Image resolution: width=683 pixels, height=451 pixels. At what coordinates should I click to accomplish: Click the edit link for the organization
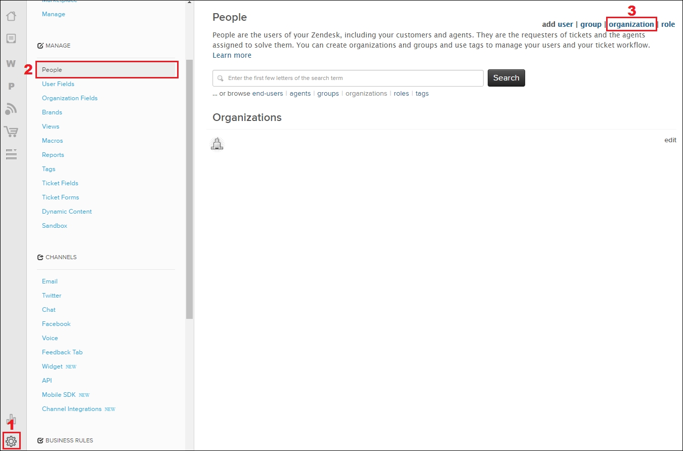pos(670,140)
